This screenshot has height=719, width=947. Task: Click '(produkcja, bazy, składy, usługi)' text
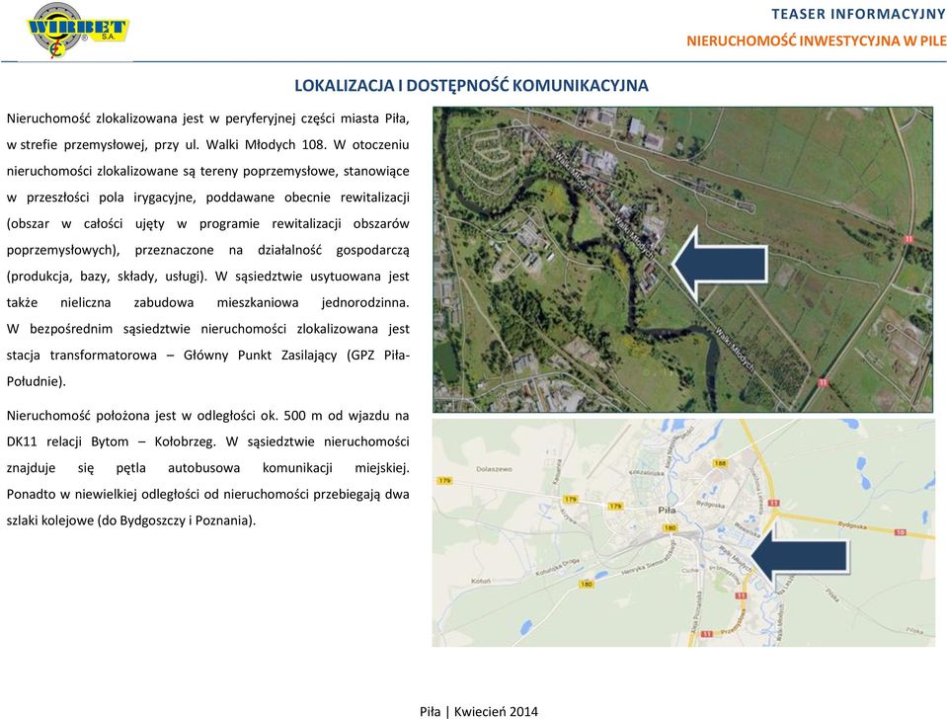(107, 277)
